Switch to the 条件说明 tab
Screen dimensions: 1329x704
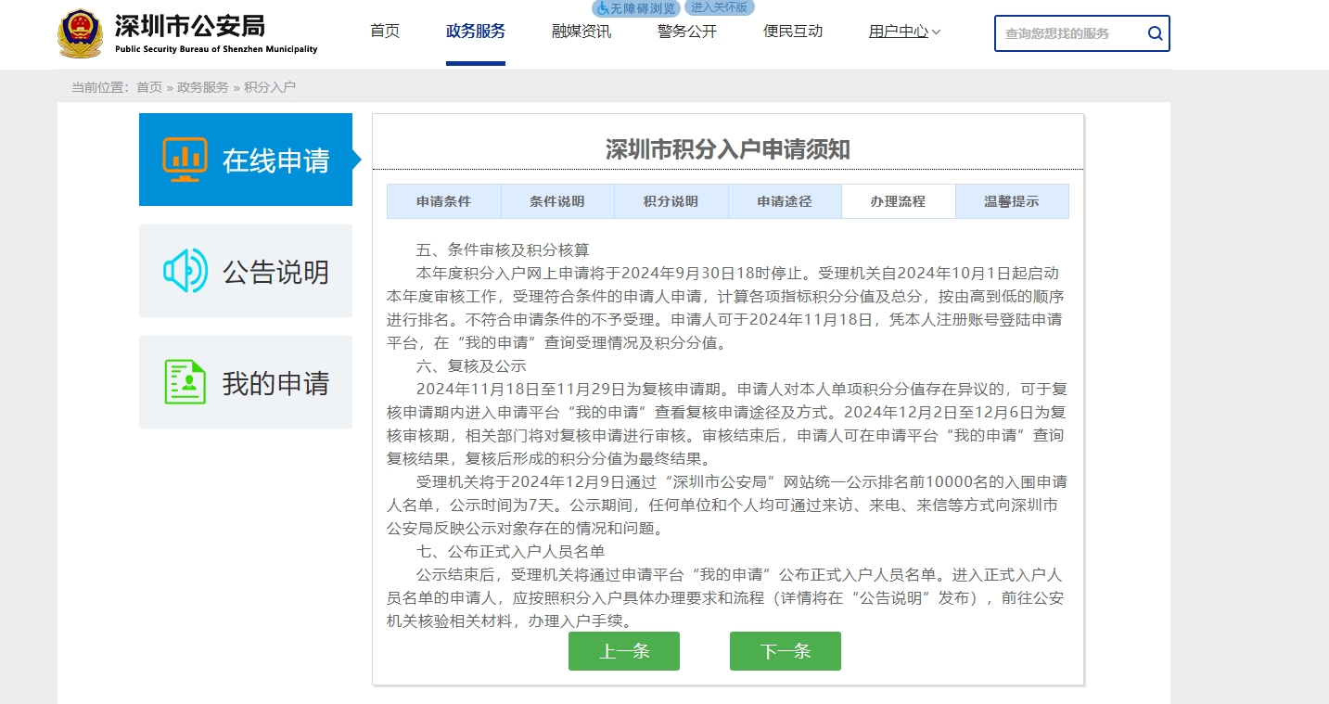pos(557,201)
